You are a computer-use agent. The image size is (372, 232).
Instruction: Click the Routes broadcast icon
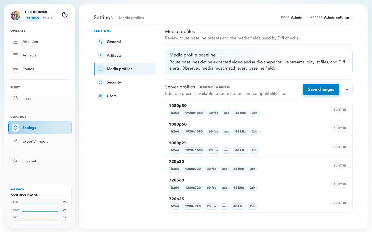(16, 69)
